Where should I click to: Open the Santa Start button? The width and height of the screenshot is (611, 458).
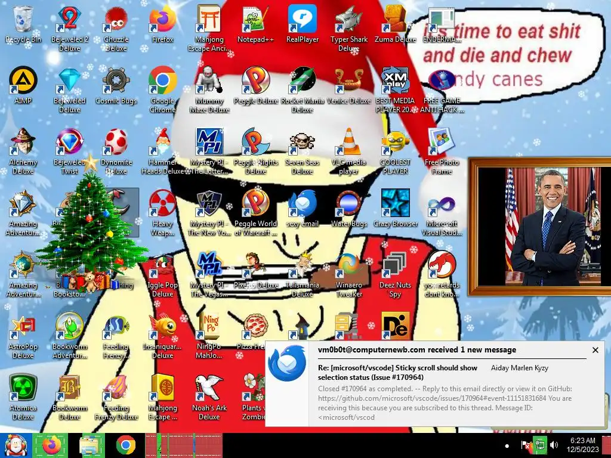click(x=15, y=445)
